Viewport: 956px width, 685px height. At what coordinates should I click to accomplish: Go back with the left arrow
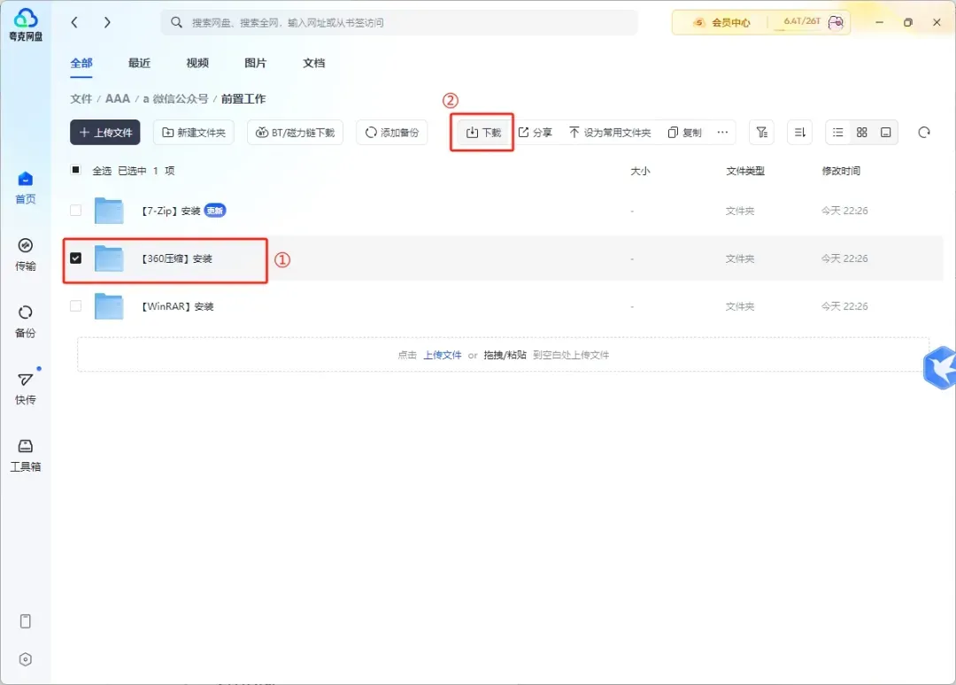pyautogui.click(x=74, y=22)
